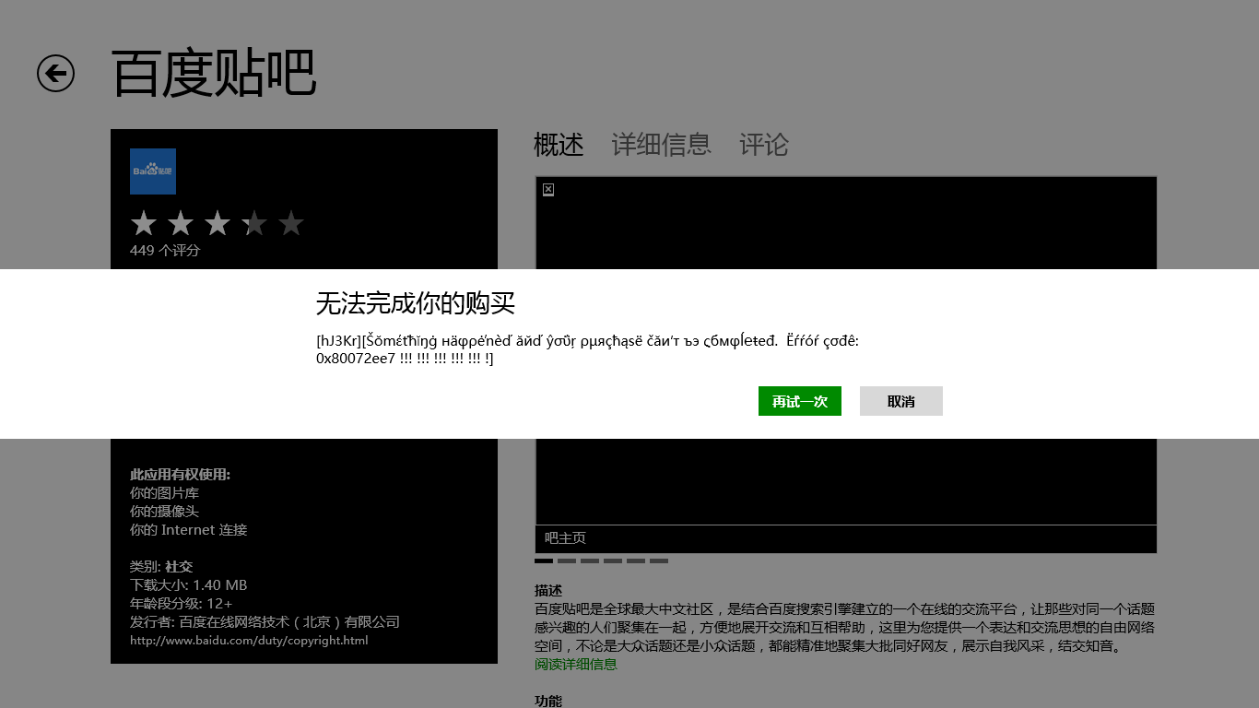Click the 发行者 publisher line
The height and width of the screenshot is (708, 1259).
(x=265, y=622)
